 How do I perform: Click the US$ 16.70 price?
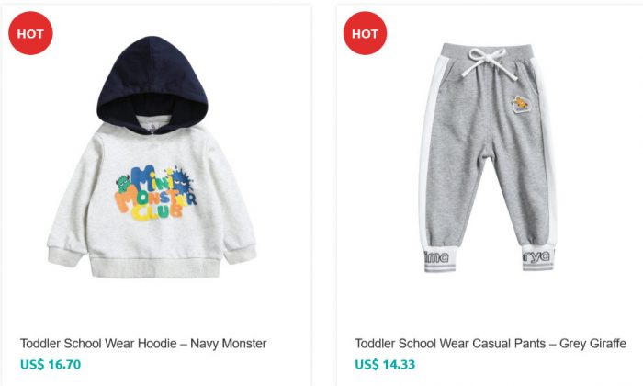[x=51, y=364]
